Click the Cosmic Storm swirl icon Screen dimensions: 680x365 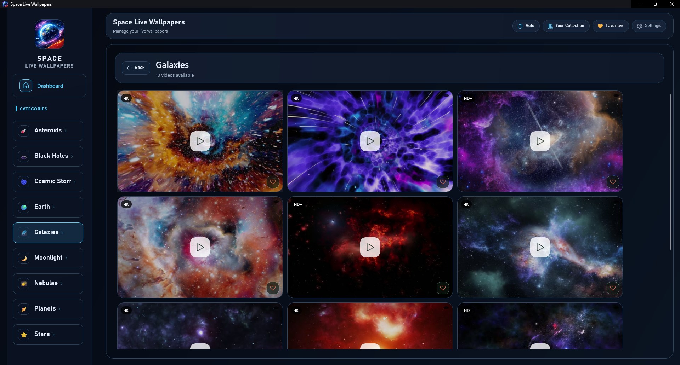point(24,182)
